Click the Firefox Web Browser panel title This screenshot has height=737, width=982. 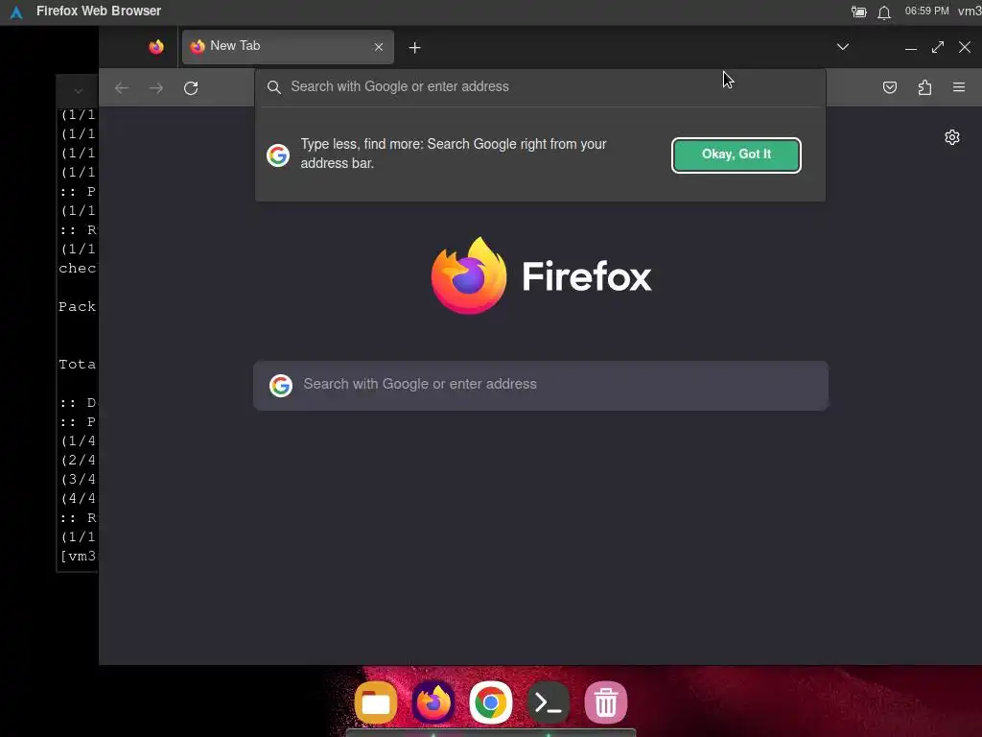99,12
